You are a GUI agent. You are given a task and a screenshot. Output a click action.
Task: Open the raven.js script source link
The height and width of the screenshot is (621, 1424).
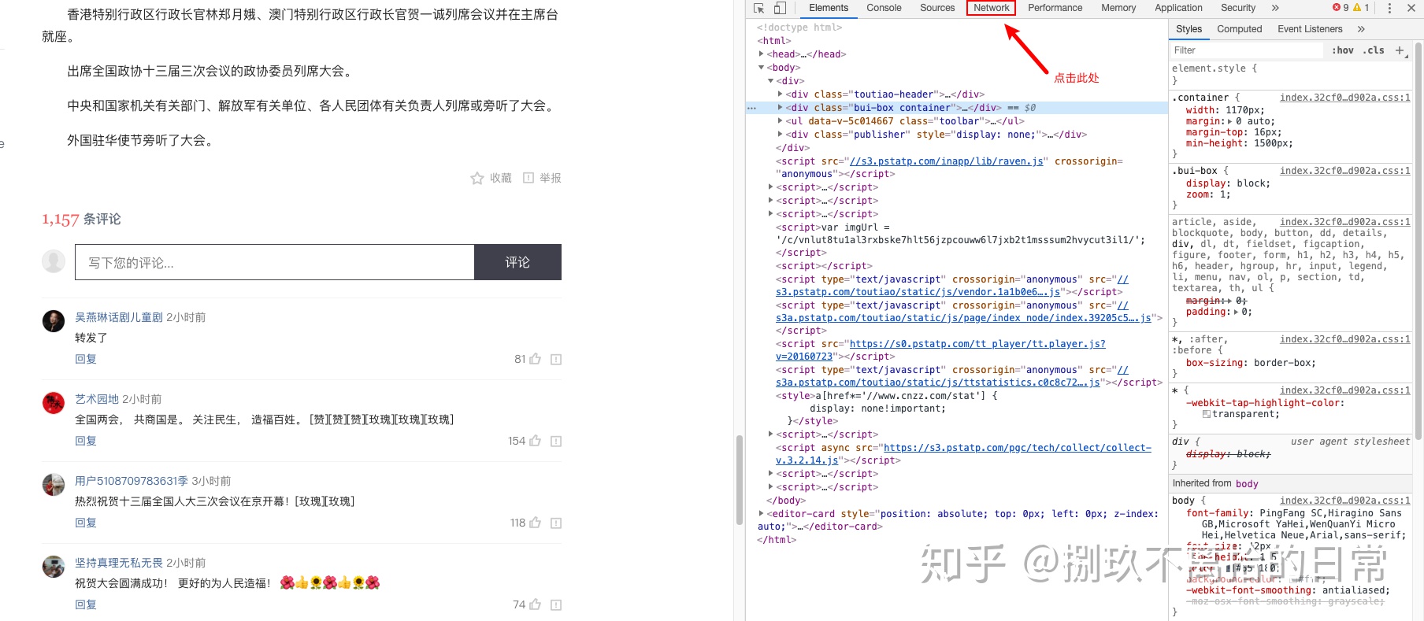click(x=947, y=161)
